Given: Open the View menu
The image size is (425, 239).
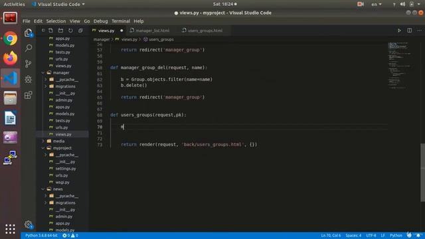Looking at the screenshot, I should [x=74, y=21].
